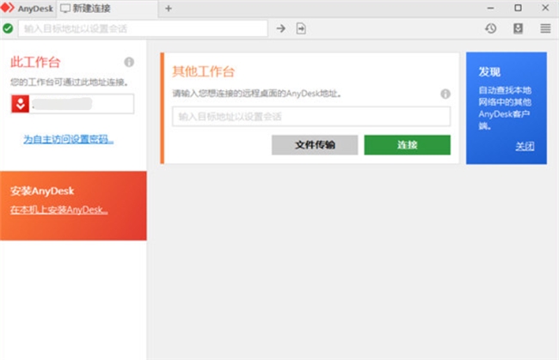559x360 pixels.
Task: Open the address book icon
Action: [518, 28]
